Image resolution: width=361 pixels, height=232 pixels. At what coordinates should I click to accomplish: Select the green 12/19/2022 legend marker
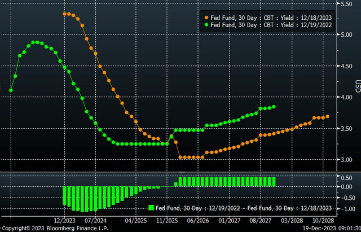[x=206, y=25]
